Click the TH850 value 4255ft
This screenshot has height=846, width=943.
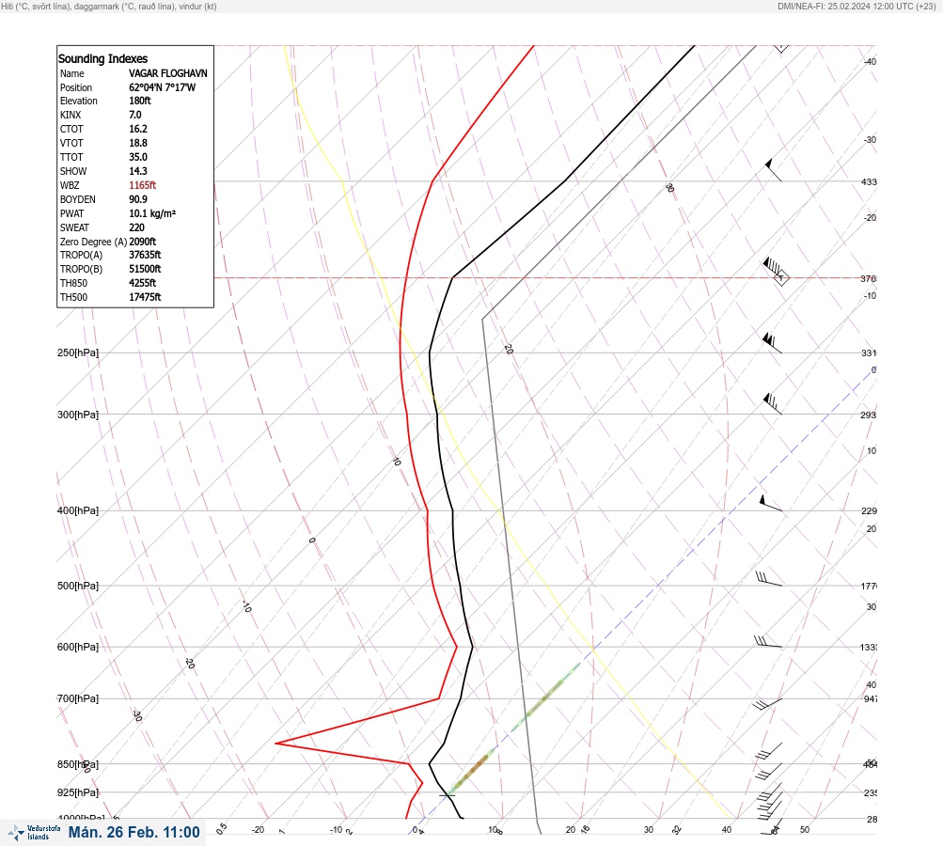point(143,283)
